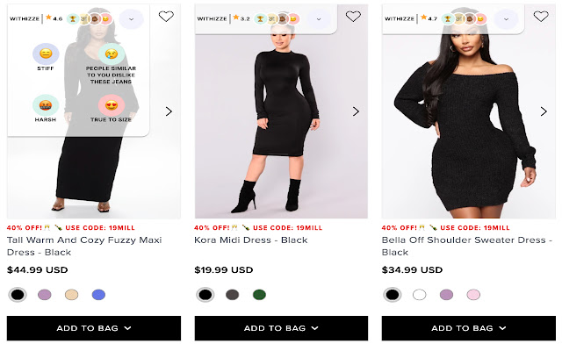Expand Withizze panel on Bella Sweater Dress

coord(506,18)
